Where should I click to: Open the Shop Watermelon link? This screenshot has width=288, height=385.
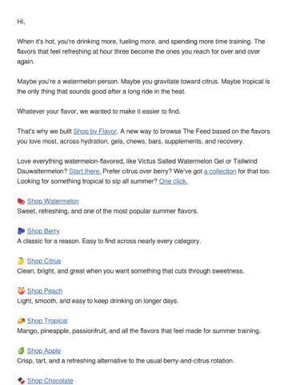[x=53, y=201]
